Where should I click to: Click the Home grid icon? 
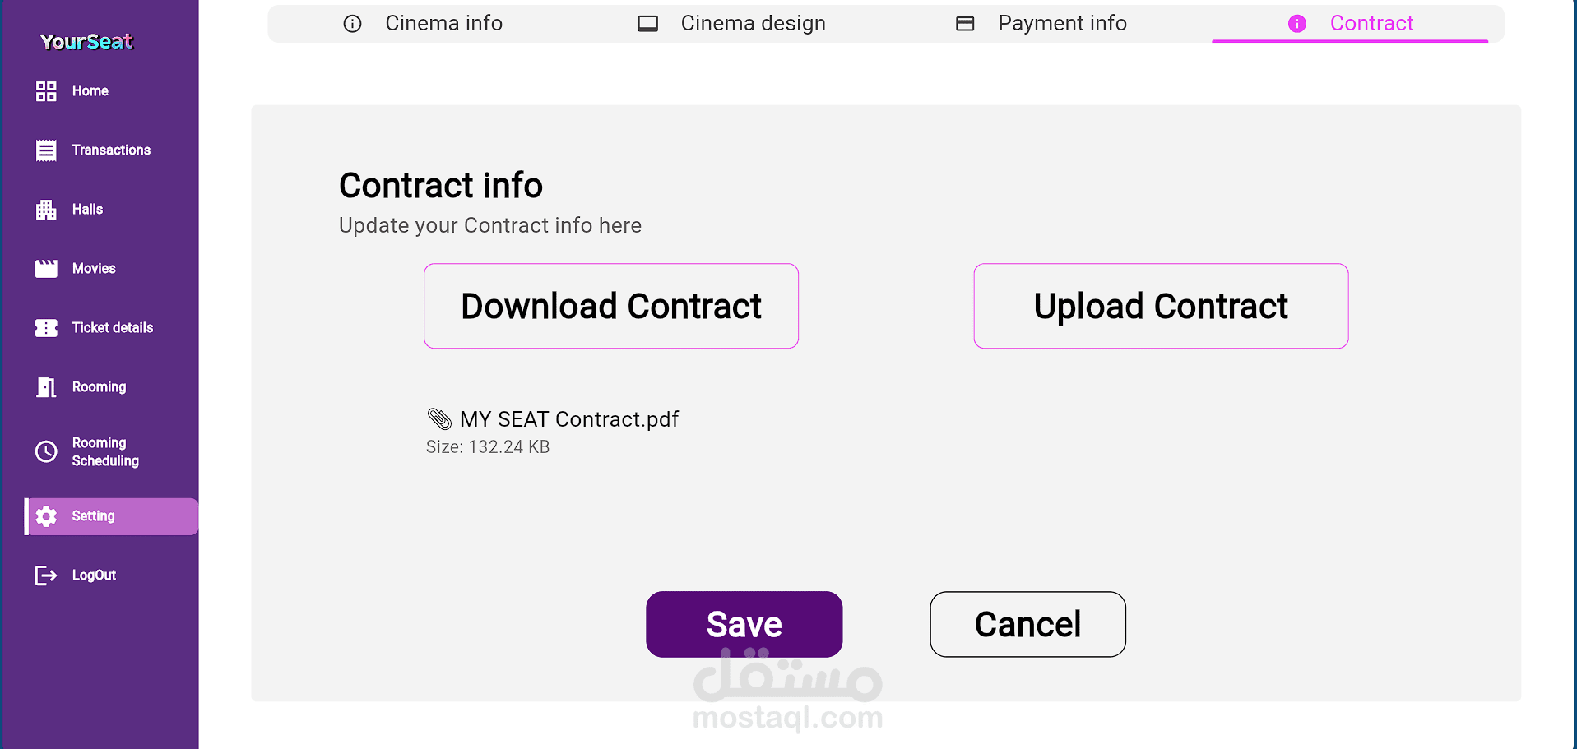tap(46, 91)
